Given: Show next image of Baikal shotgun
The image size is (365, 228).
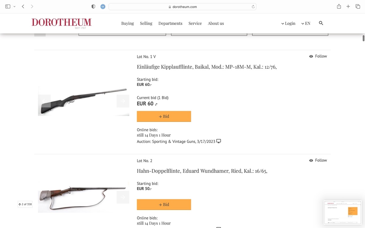Looking at the screenshot, I should (123, 101).
